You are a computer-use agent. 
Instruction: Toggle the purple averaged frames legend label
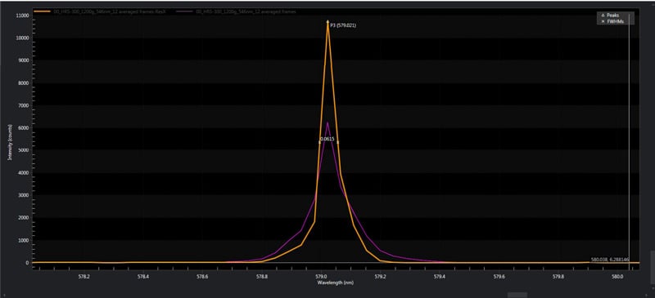click(246, 11)
